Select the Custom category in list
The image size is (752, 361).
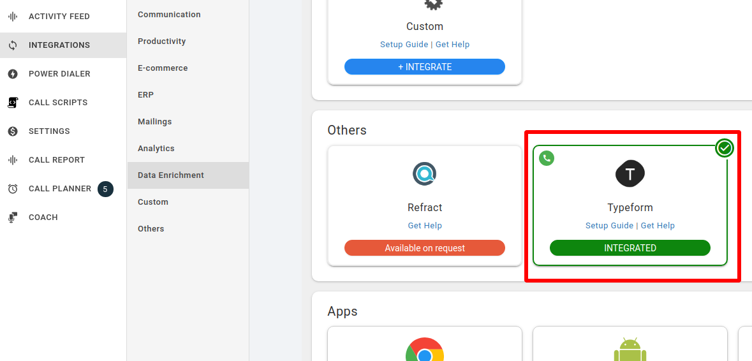pyautogui.click(x=188, y=202)
